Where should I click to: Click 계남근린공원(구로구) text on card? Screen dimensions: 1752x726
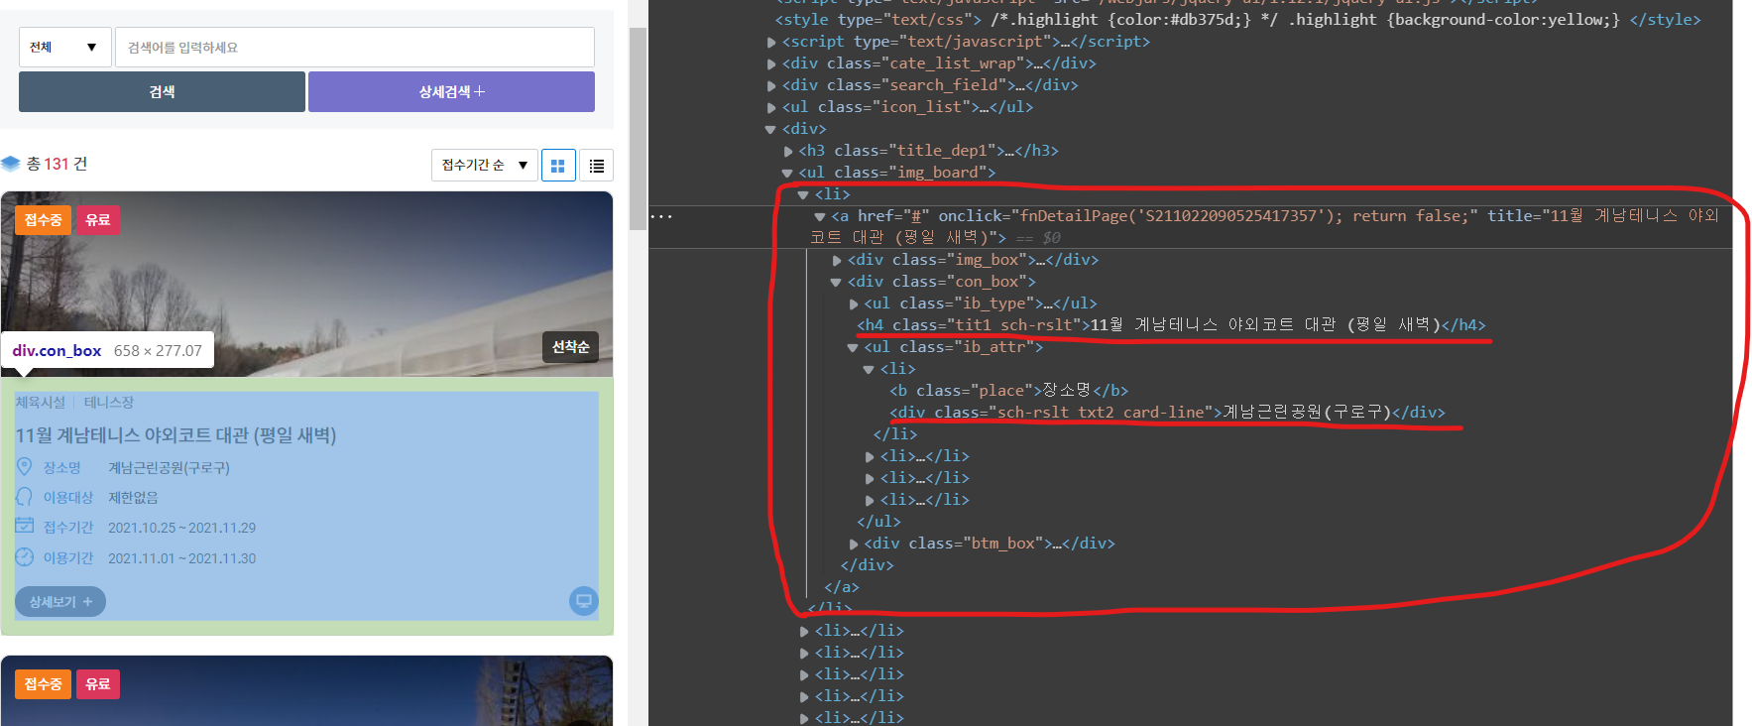pyautogui.click(x=169, y=467)
